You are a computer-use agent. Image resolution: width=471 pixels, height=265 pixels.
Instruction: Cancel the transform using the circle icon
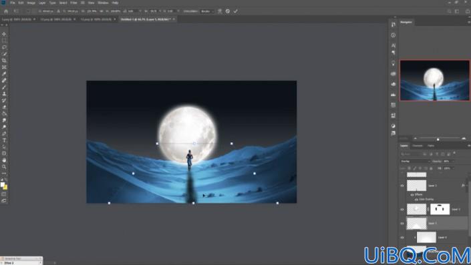[228, 11]
